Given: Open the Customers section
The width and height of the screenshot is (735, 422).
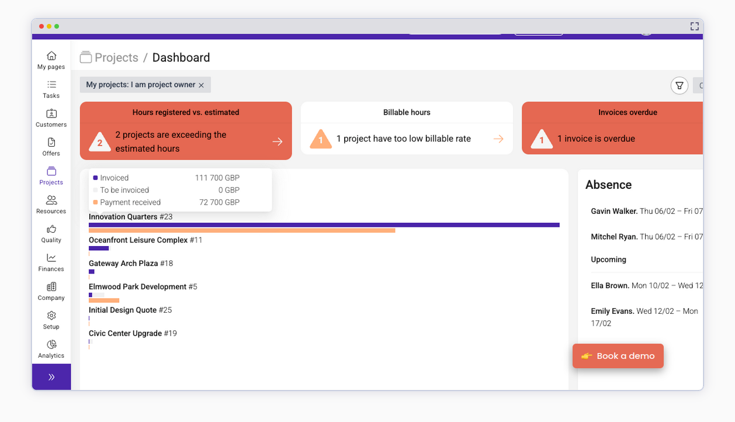Looking at the screenshot, I should [x=51, y=117].
